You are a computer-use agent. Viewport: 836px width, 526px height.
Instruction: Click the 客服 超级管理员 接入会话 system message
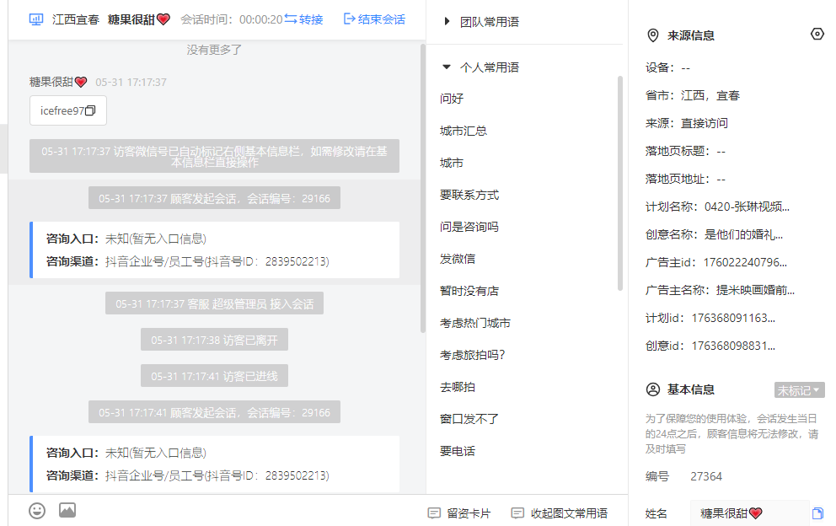(x=214, y=303)
